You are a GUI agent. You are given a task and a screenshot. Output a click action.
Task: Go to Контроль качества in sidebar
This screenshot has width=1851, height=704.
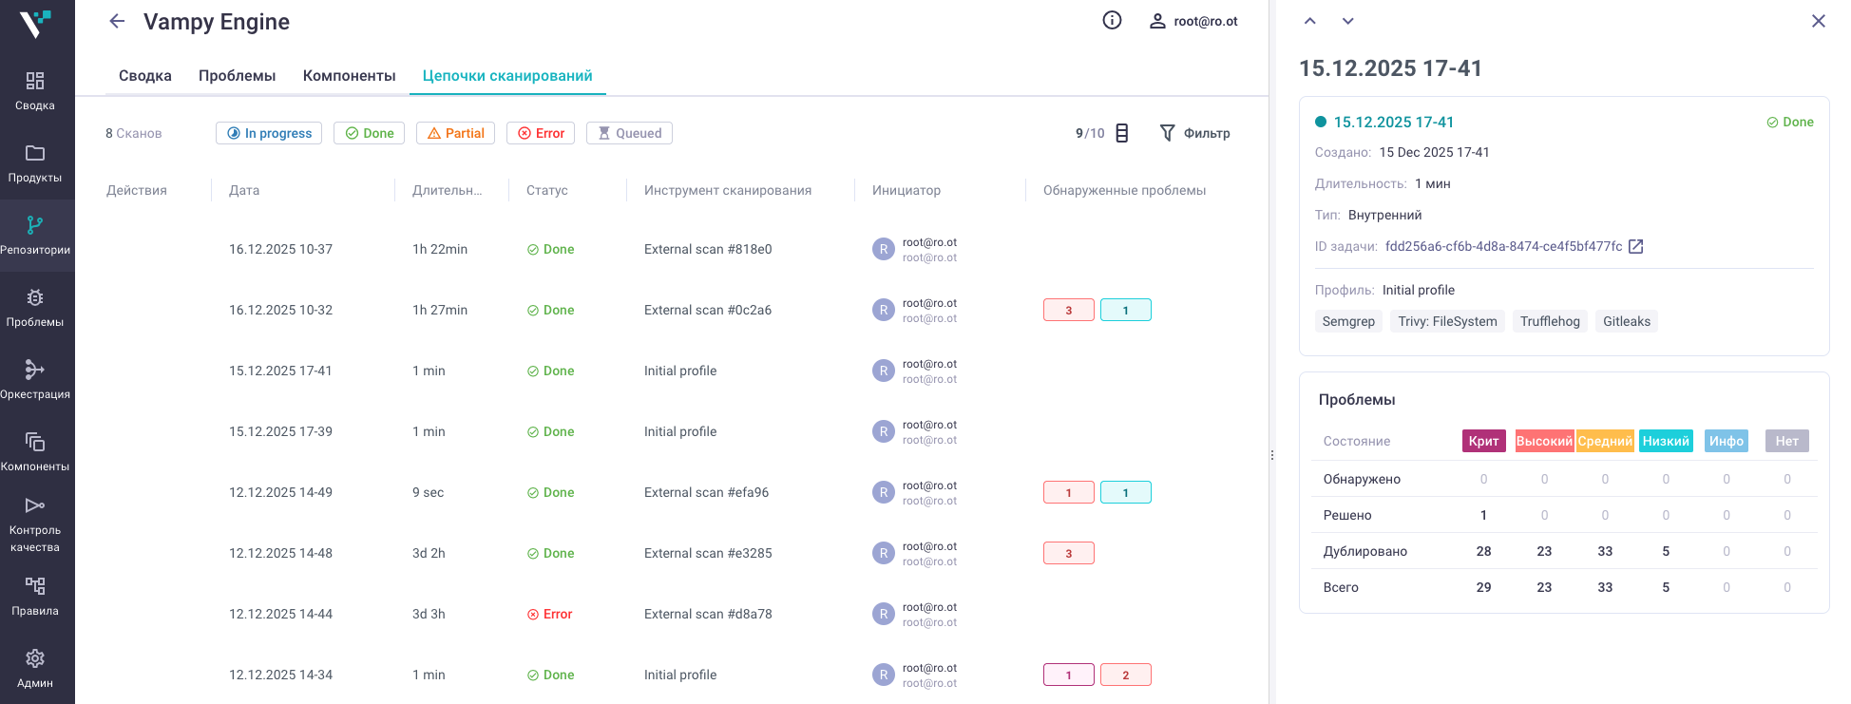[x=35, y=523]
